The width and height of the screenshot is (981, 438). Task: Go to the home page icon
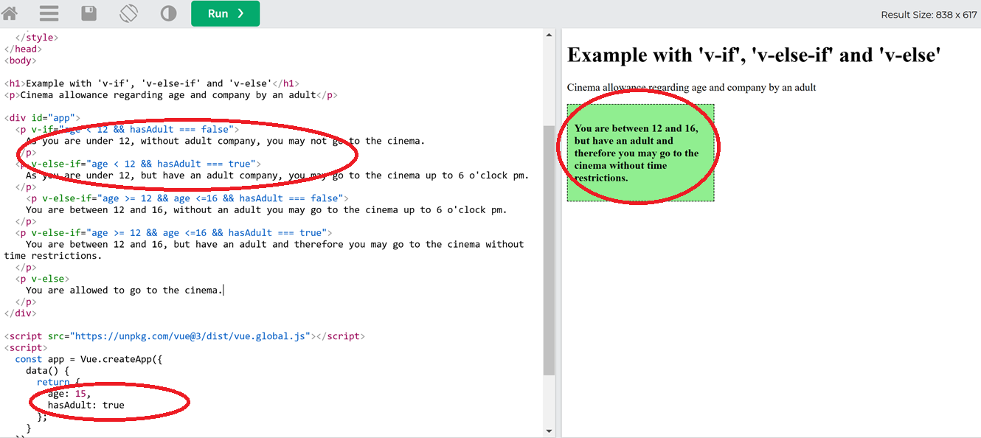pyautogui.click(x=10, y=13)
